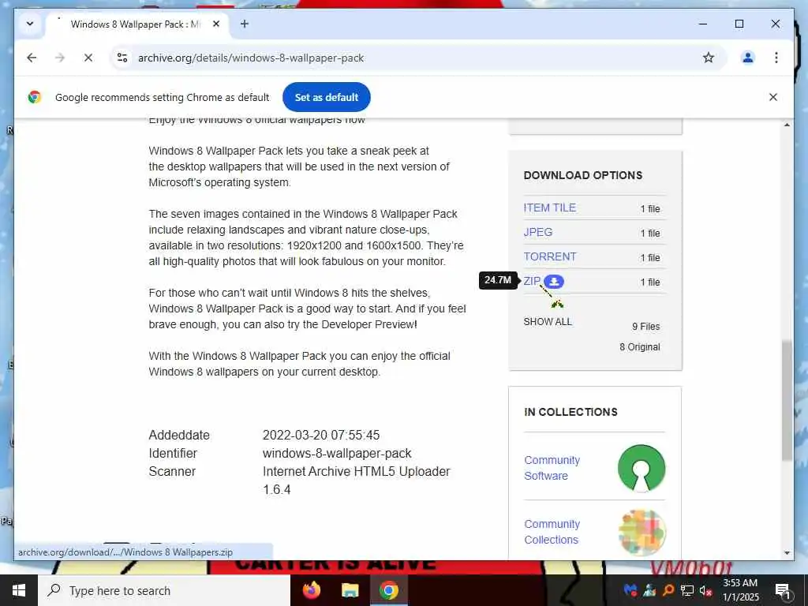Close the Windows 8 Wallpaper Pack tab
The height and width of the screenshot is (606, 808).
[x=216, y=24]
